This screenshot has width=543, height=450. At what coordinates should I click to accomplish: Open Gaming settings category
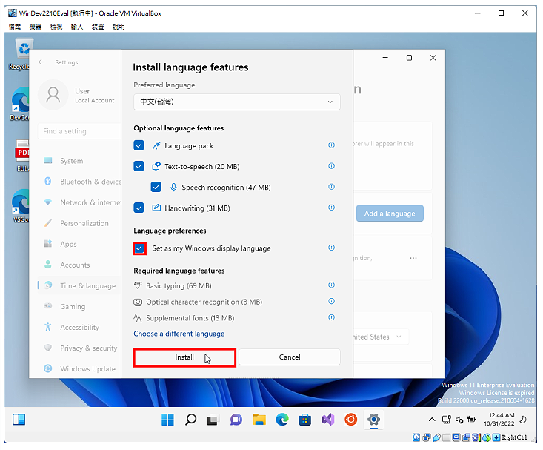(x=79, y=306)
